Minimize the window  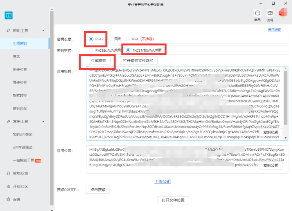point(261,4)
